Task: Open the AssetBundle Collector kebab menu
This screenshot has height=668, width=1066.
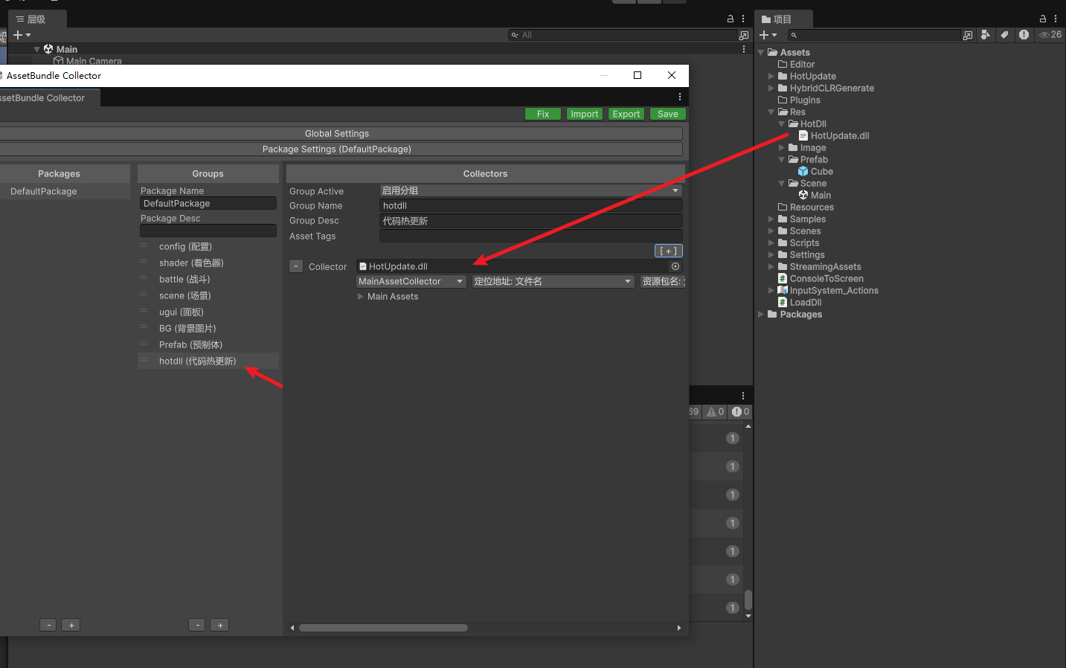Action: pos(678,97)
